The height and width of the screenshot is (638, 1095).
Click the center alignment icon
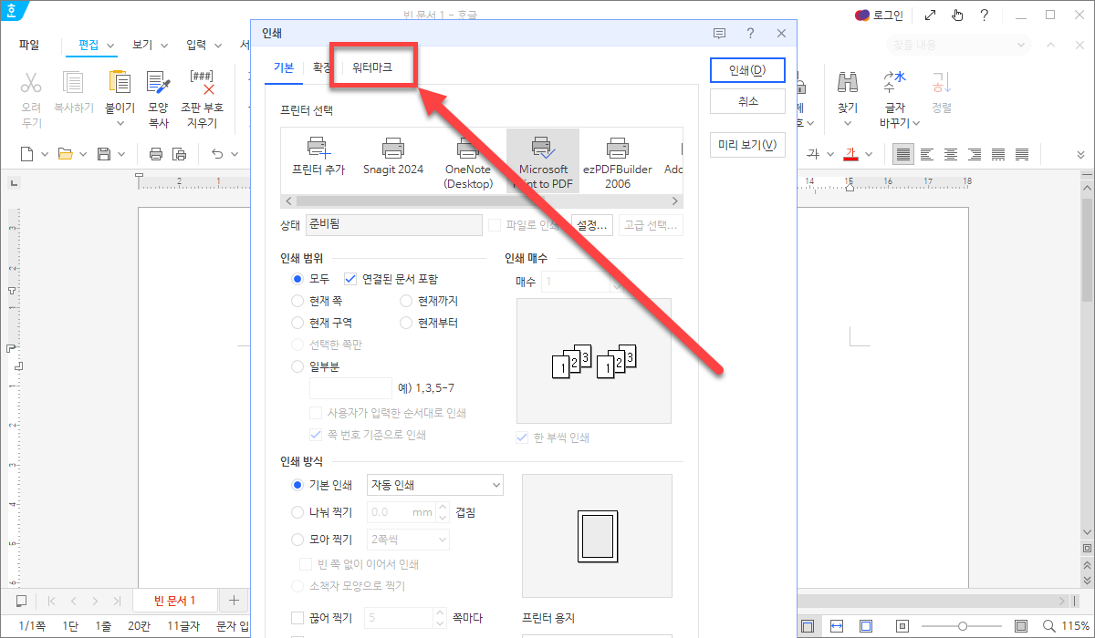pyautogui.click(x=951, y=154)
